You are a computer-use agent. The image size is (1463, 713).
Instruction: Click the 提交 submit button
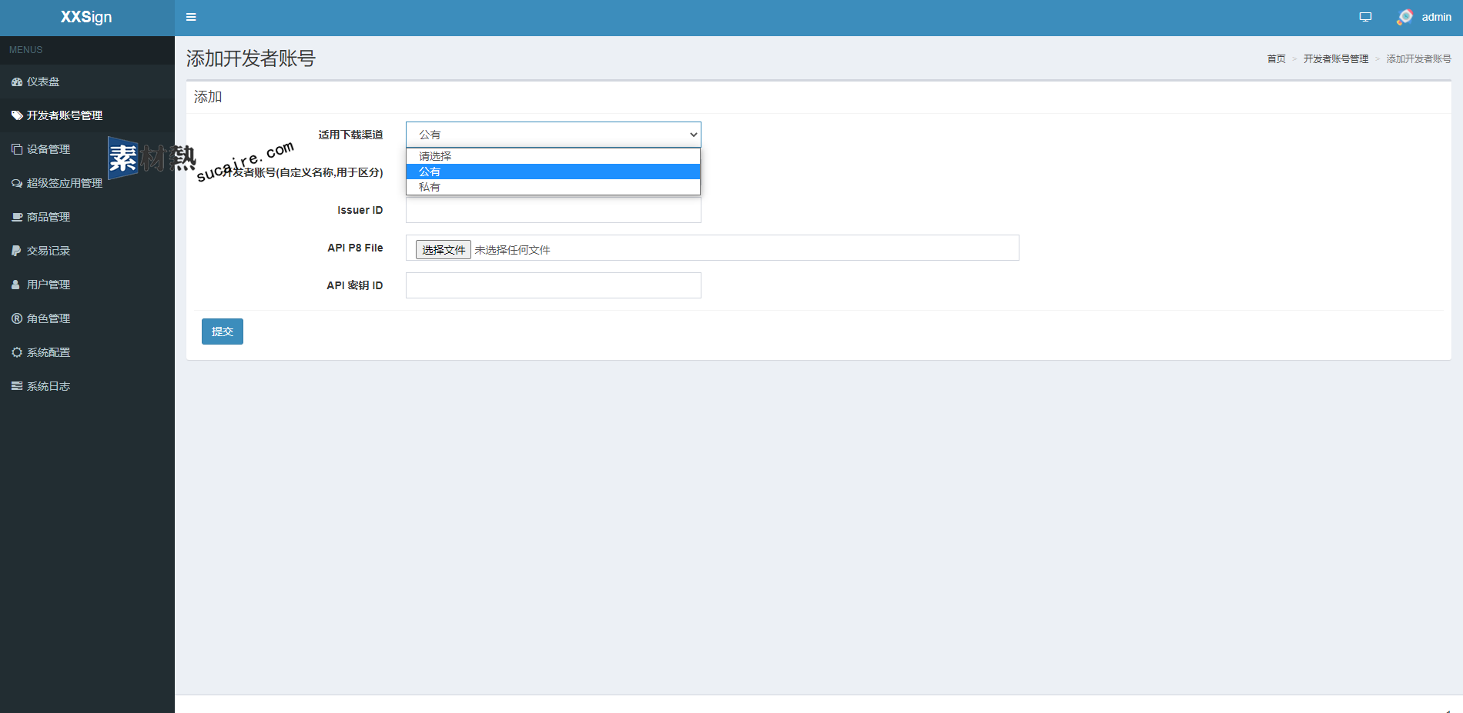(223, 332)
